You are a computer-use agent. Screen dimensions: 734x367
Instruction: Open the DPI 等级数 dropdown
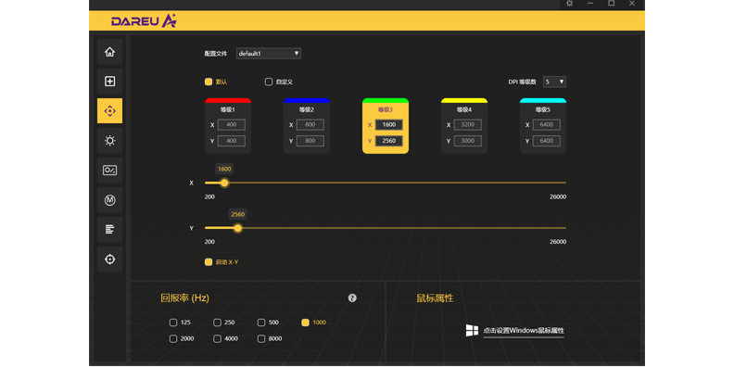click(x=554, y=82)
